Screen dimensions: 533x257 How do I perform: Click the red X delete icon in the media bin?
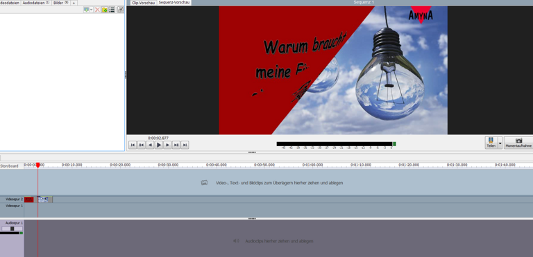tap(97, 10)
